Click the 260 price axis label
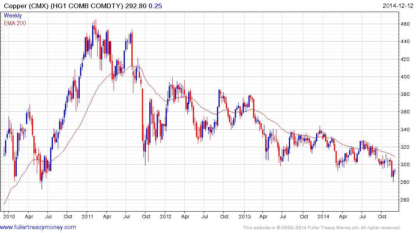The image size is (418, 233). click(405, 200)
